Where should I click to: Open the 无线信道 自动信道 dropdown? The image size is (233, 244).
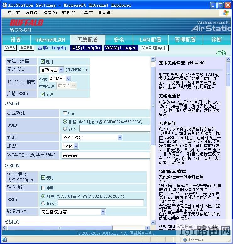(52, 70)
